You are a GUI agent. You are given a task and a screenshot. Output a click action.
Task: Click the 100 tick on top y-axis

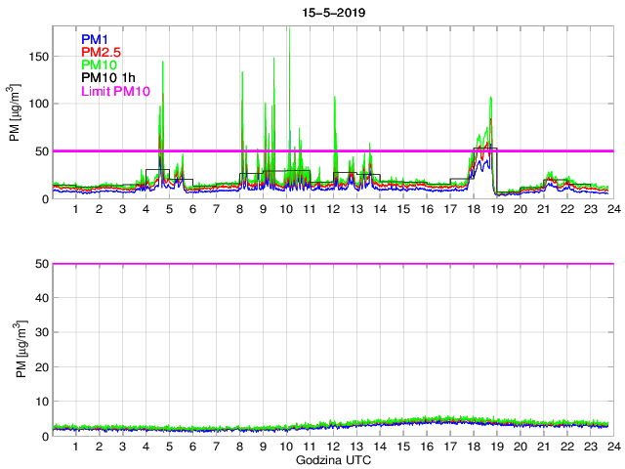click(37, 105)
